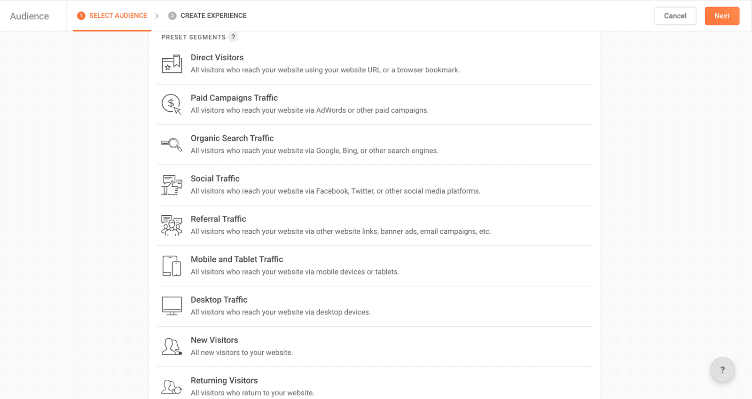Click the Direct Visitors bookmark icon
This screenshot has width=752, height=399.
click(x=172, y=64)
